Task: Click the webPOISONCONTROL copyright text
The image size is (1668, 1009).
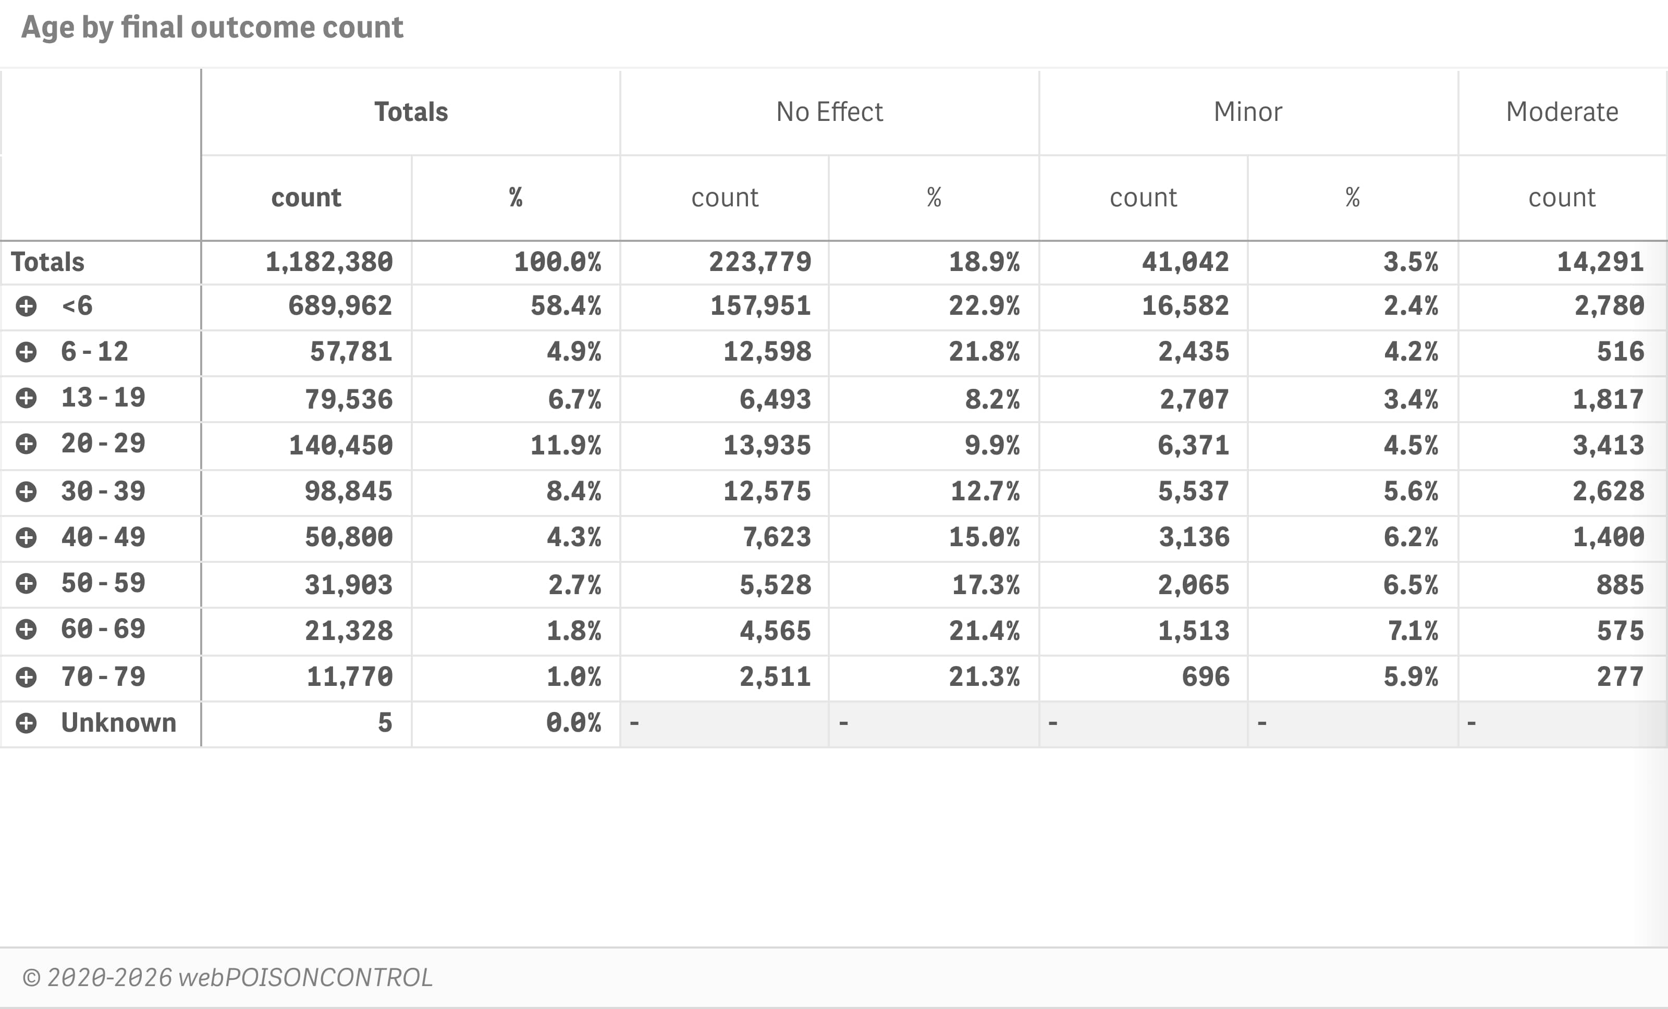Action: coord(227,977)
